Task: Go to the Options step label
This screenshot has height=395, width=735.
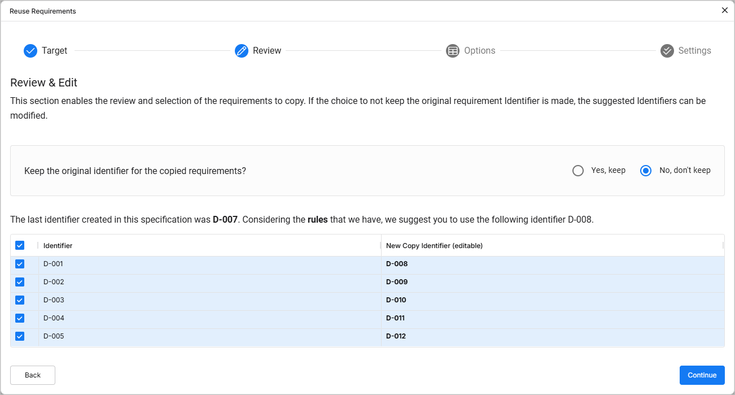Action: point(479,51)
